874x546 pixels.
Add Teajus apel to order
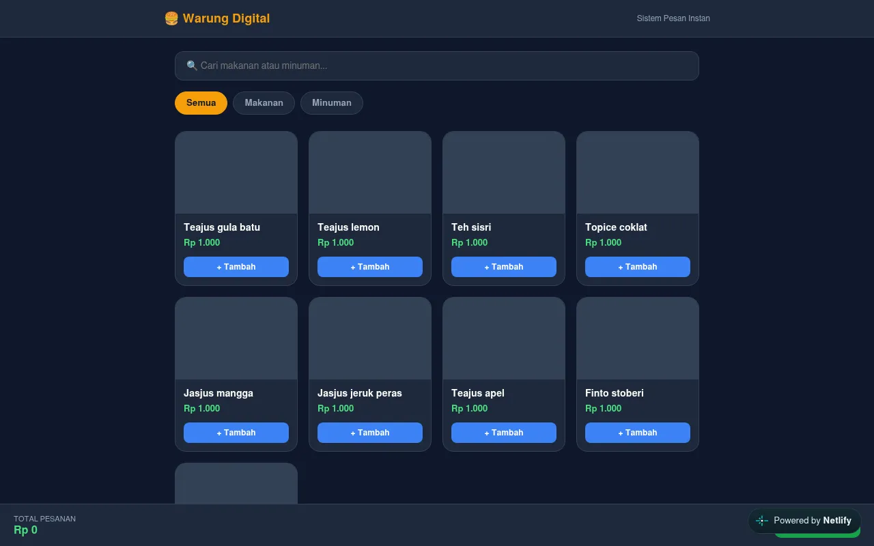pos(504,433)
